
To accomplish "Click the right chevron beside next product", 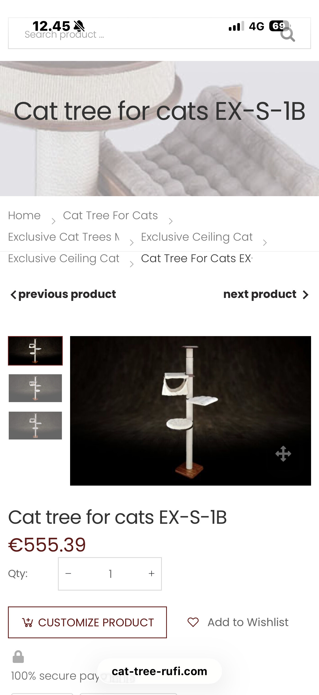I will point(306,295).
